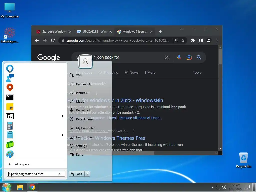The height and width of the screenshot is (192, 256).
Task: Launch 7-Zip from Start menu
Action: 10,116
